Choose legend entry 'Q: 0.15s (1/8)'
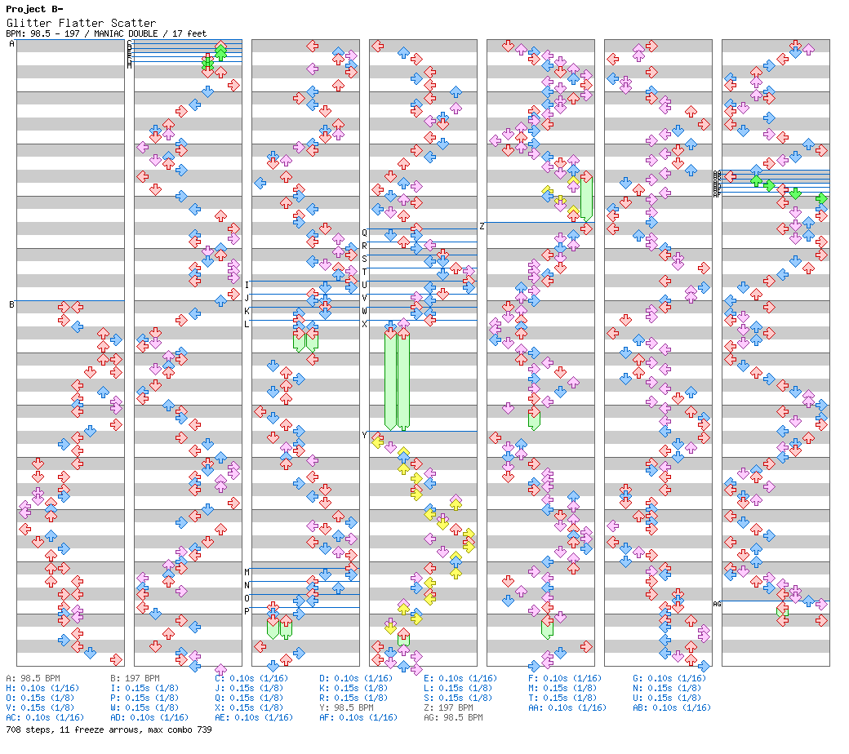This screenshot has width=849, height=754. tap(249, 698)
